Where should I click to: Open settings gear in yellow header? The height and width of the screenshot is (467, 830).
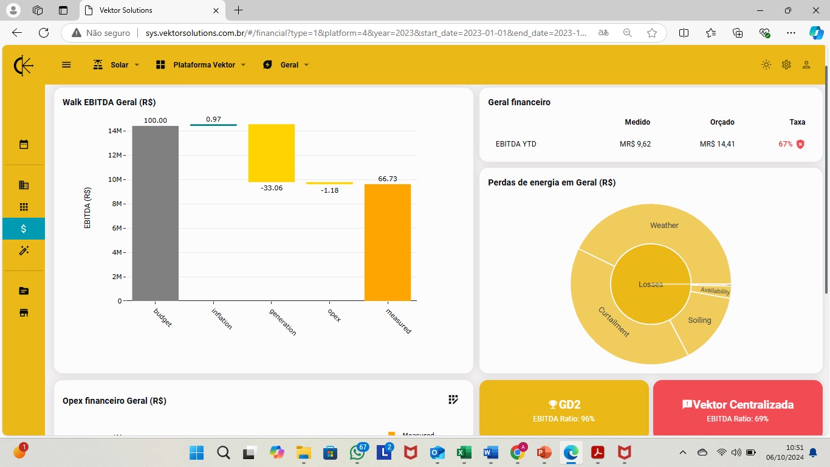pos(786,64)
